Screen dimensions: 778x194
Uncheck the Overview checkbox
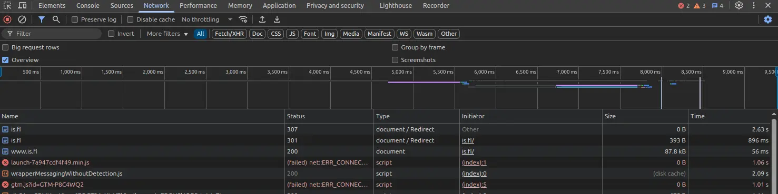tap(5, 60)
